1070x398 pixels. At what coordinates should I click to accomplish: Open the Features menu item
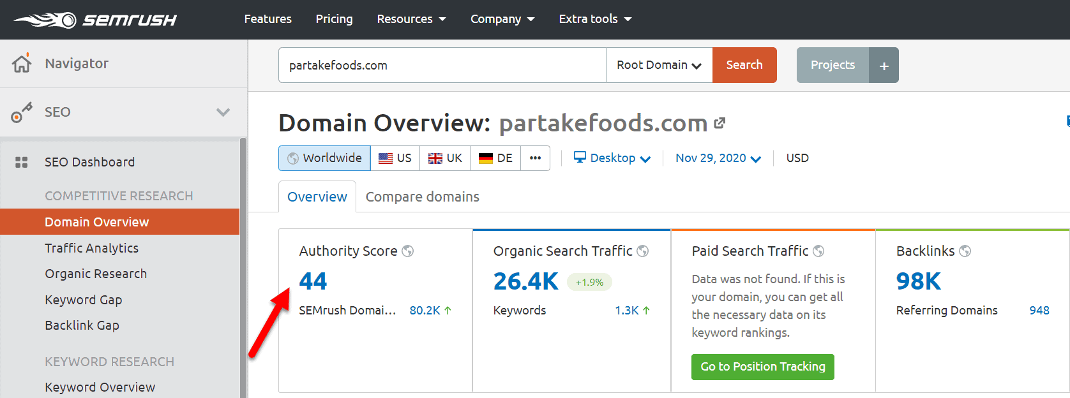[x=268, y=19]
